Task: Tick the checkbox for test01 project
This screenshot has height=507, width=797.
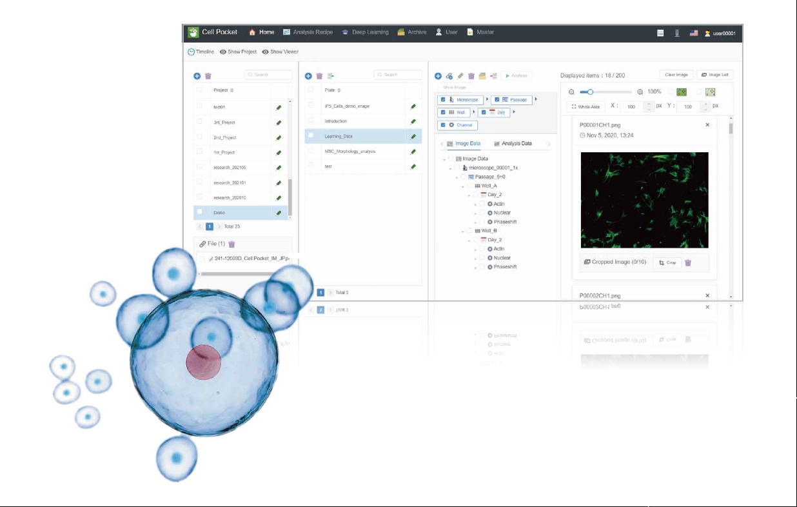Action: point(200,106)
